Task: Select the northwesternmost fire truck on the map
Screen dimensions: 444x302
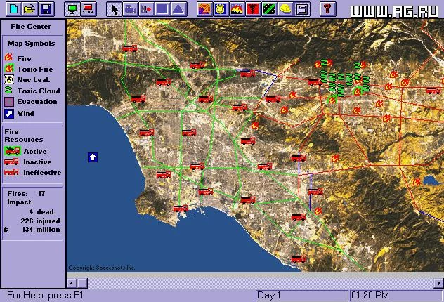Action: (x=129, y=48)
